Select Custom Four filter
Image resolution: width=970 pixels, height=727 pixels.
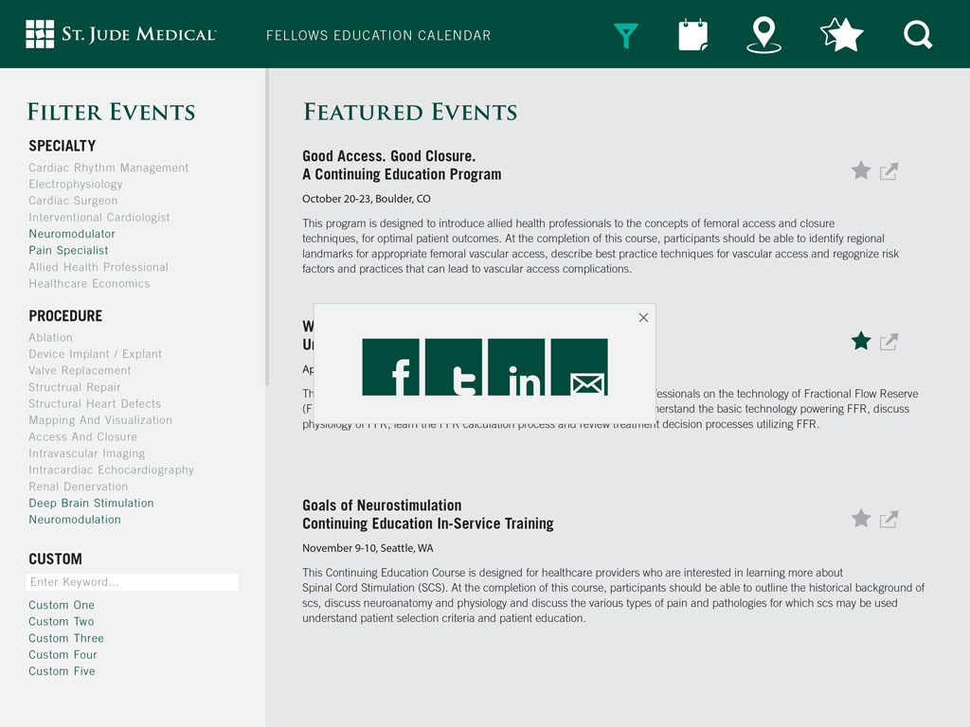point(63,655)
